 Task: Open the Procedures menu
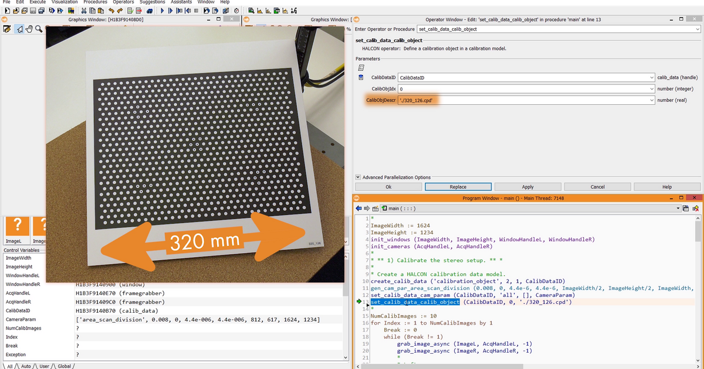95,2
